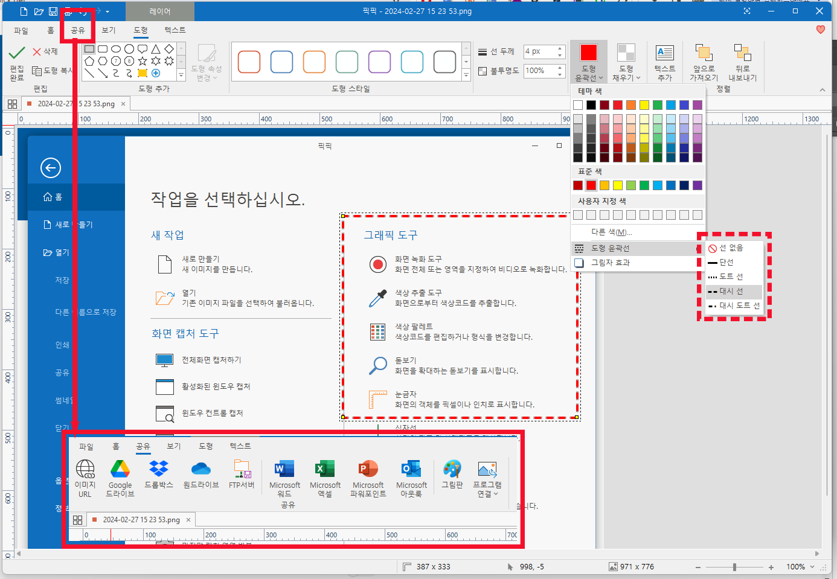The height and width of the screenshot is (579, 837).
Task: Apply the gray rounded shape style
Action: click(444, 62)
